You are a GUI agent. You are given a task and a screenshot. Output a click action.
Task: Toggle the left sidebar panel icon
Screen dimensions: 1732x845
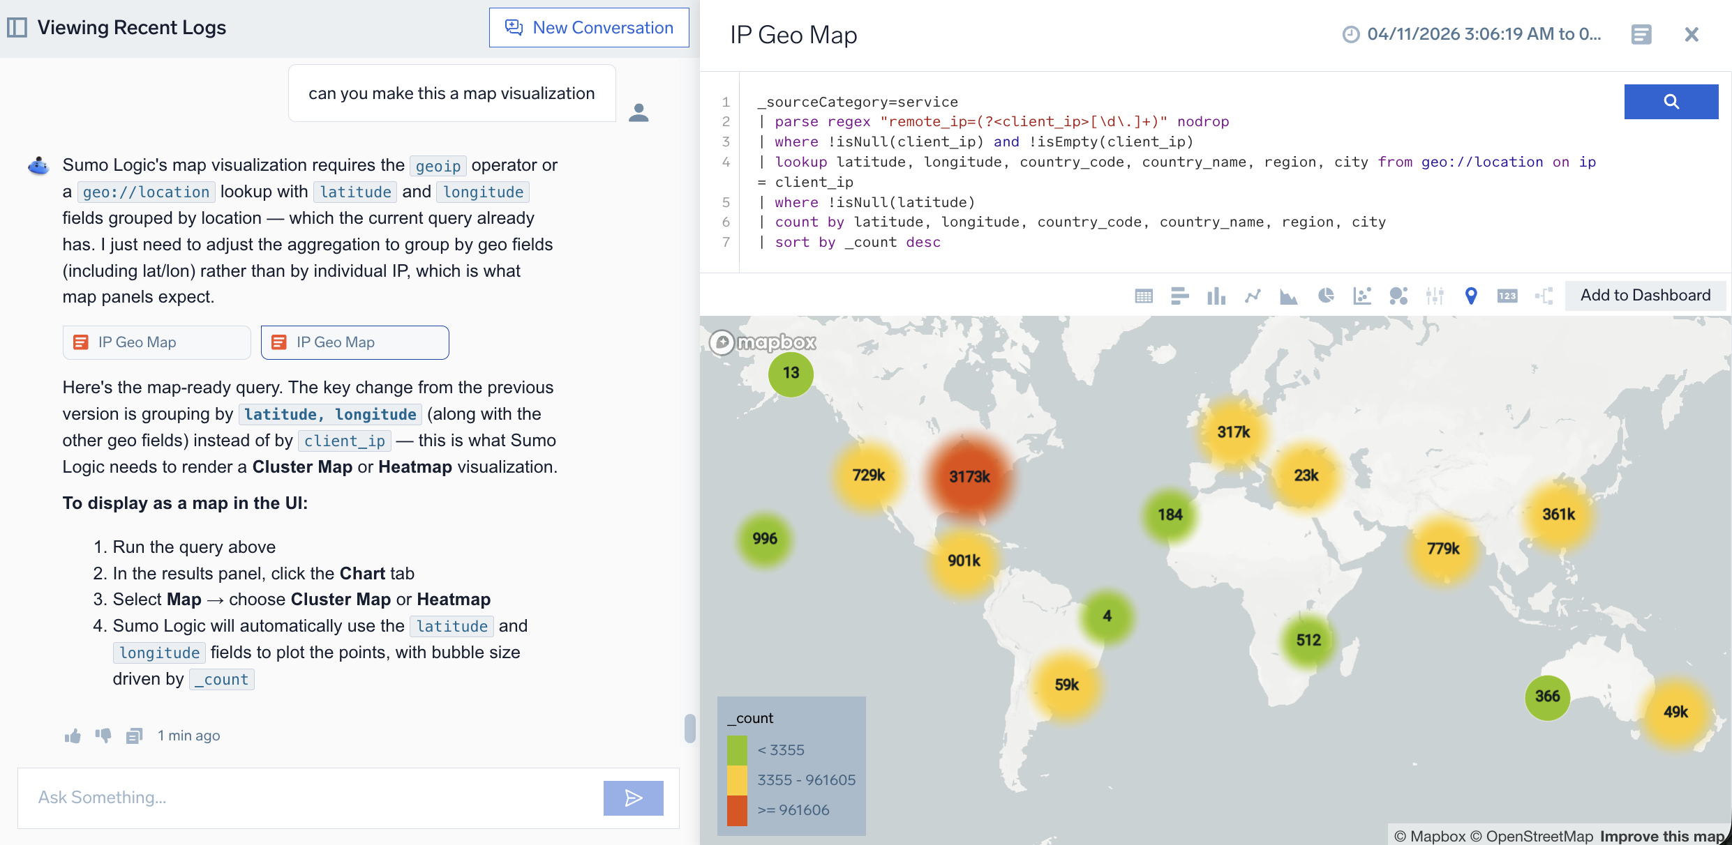click(x=17, y=28)
